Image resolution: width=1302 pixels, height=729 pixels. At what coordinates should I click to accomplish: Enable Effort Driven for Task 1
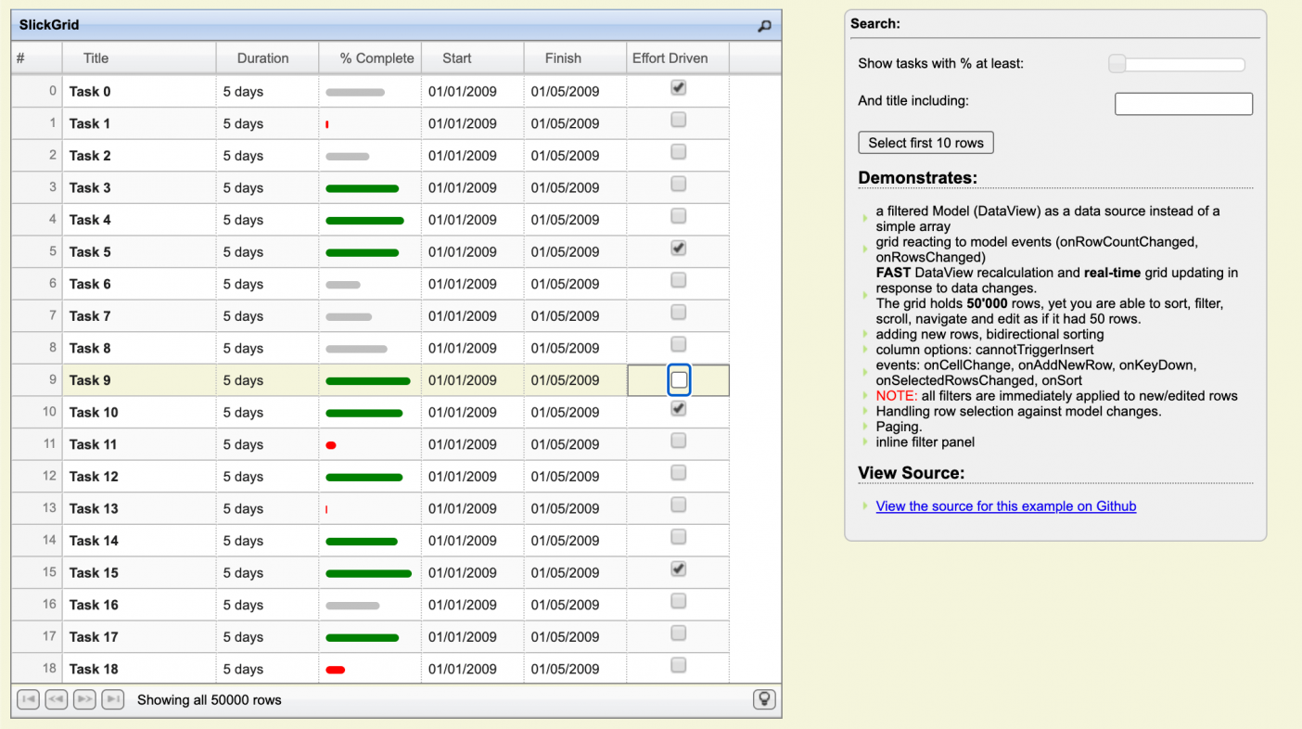coord(678,119)
